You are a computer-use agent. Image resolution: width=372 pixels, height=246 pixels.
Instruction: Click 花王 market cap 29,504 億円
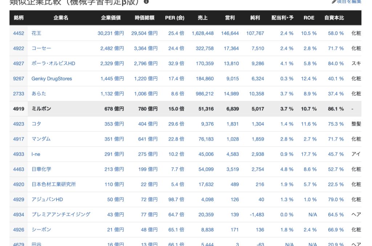click(x=145, y=33)
